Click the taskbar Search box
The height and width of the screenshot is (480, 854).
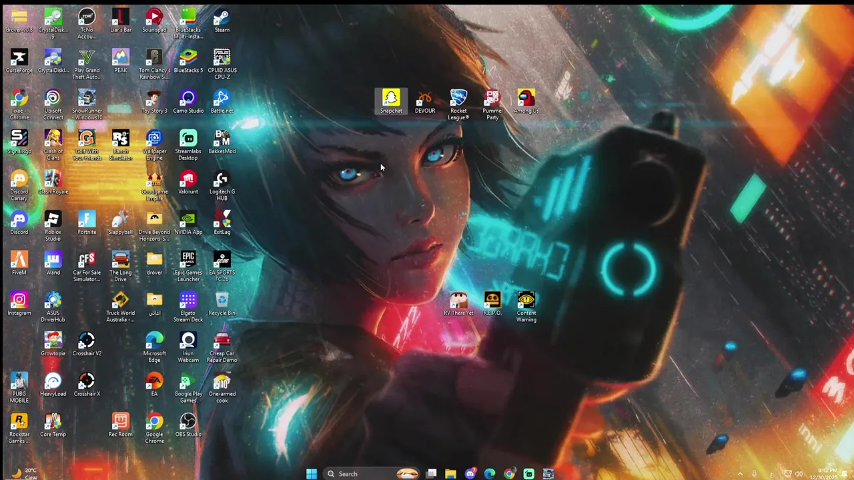(372, 474)
